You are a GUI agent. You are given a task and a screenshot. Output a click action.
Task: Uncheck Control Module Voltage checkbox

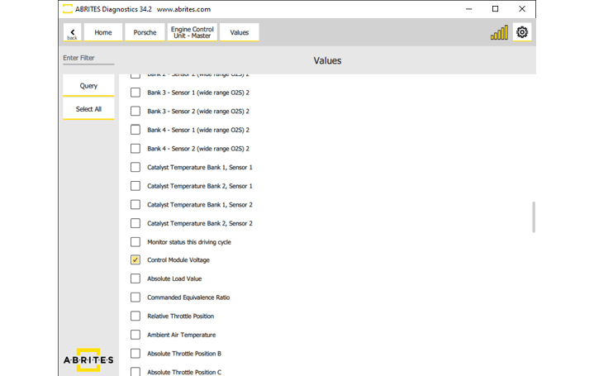pos(135,260)
